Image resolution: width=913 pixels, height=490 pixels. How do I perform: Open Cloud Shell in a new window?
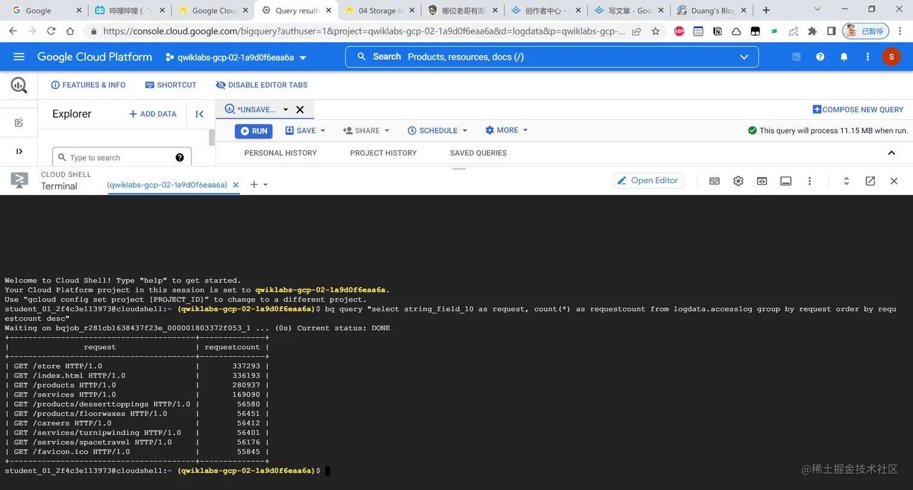[x=870, y=181]
